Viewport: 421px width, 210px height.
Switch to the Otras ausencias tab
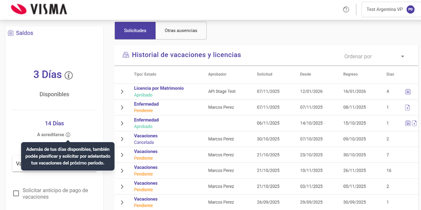click(181, 31)
